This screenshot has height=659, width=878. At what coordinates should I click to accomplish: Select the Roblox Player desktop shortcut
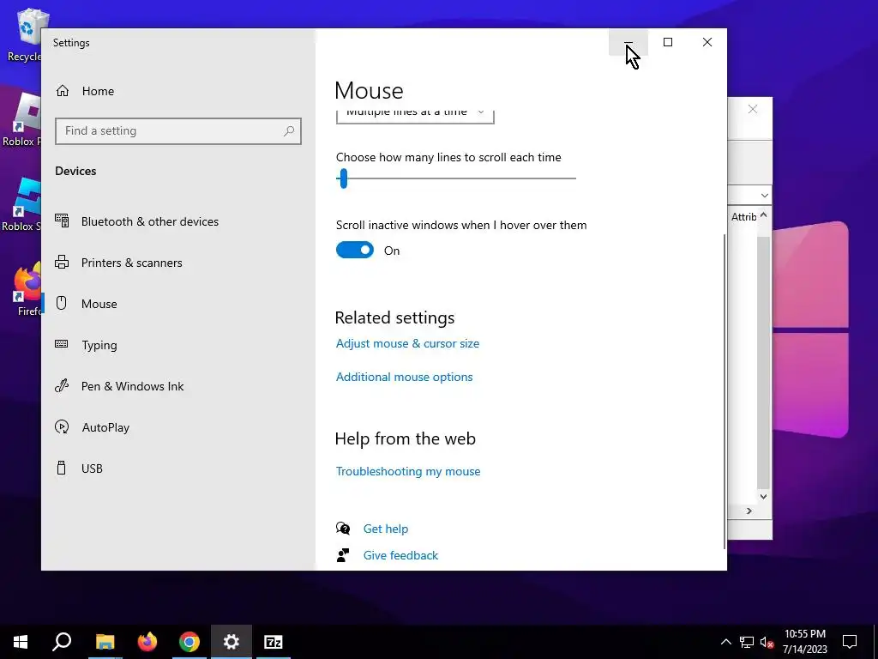(x=22, y=119)
